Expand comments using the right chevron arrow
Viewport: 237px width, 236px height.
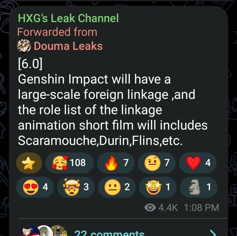click(x=213, y=233)
